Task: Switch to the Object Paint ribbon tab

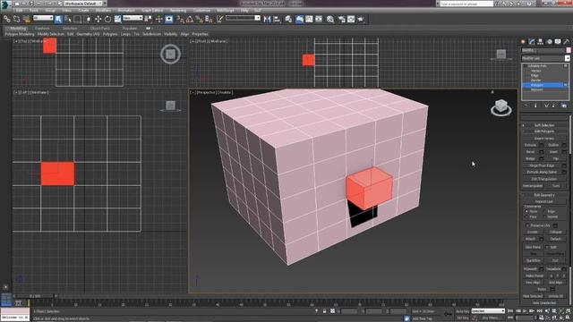Action: (99, 28)
